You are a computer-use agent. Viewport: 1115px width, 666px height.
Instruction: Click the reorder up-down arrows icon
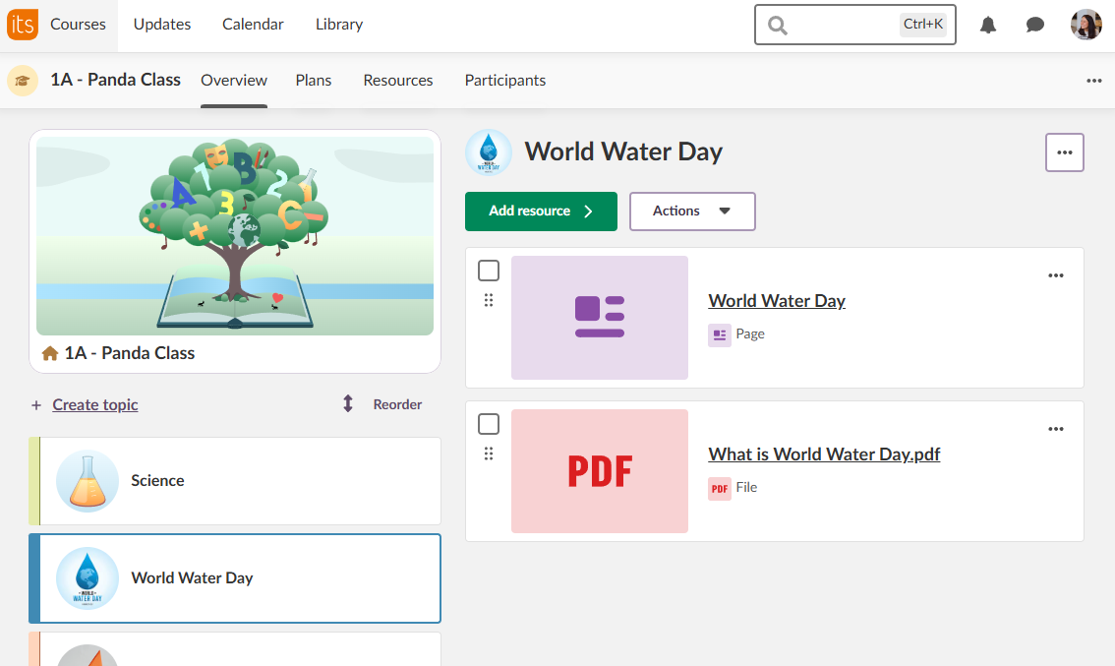point(348,404)
